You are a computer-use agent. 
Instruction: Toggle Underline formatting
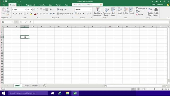[x=19, y=14]
